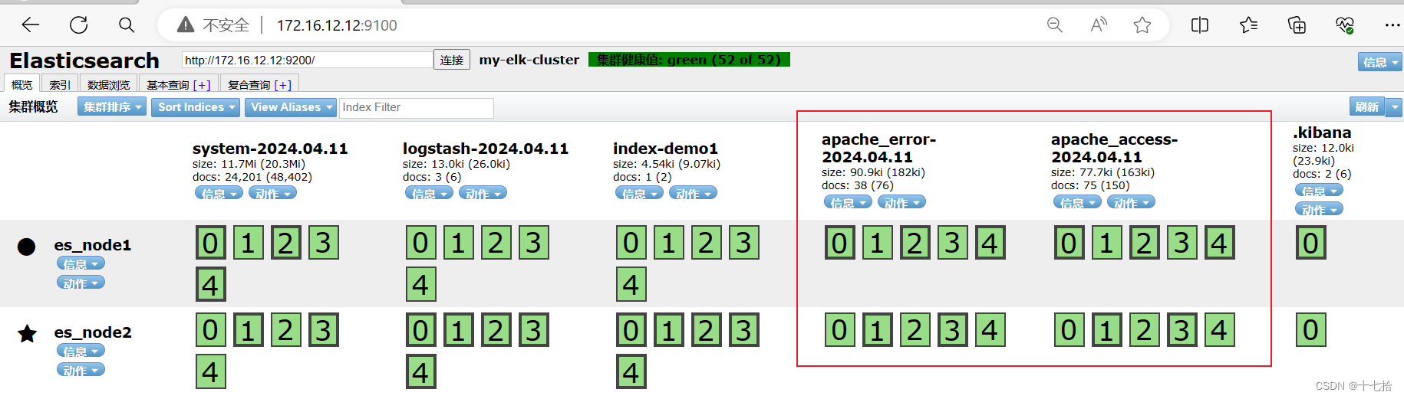Open the Sort Indices dropdown
The width and height of the screenshot is (1404, 399).
tap(196, 107)
